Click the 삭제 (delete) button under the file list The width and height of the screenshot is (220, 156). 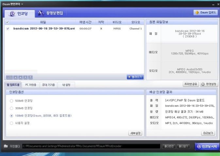point(9,77)
